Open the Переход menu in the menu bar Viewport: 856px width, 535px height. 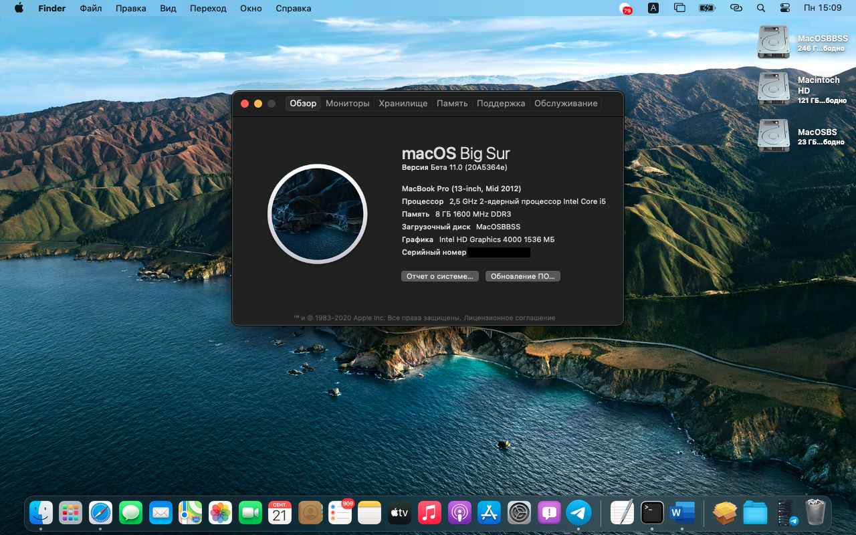(208, 9)
